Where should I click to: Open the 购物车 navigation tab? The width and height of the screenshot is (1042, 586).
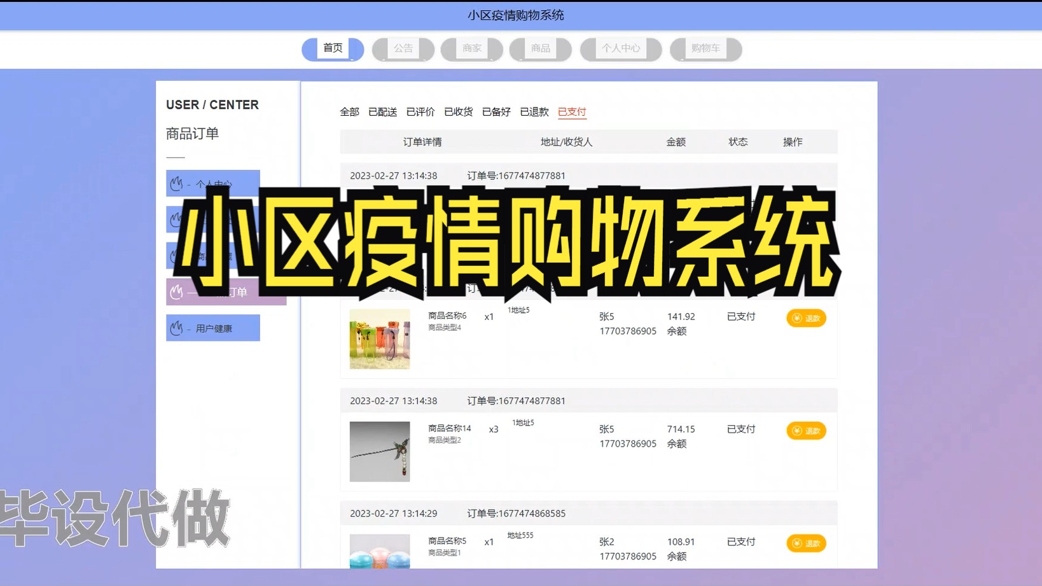point(706,49)
